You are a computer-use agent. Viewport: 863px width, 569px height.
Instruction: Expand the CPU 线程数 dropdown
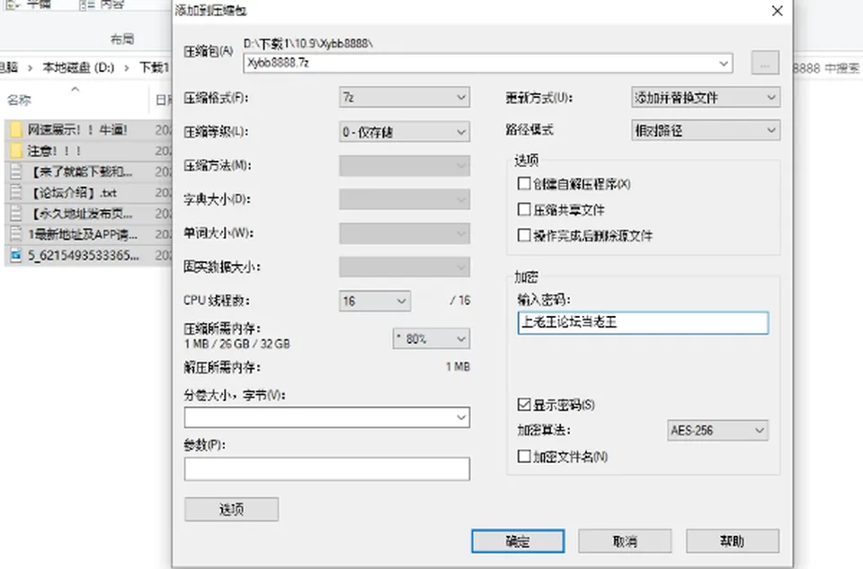[375, 301]
